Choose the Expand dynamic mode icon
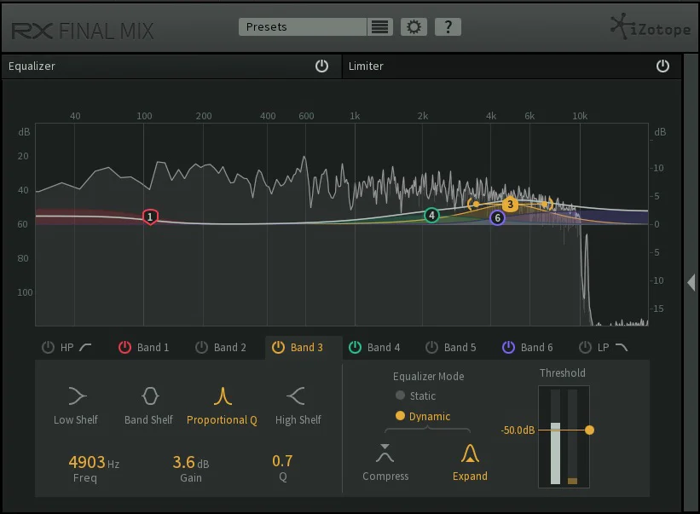Image resolution: width=700 pixels, height=514 pixels. [470, 453]
